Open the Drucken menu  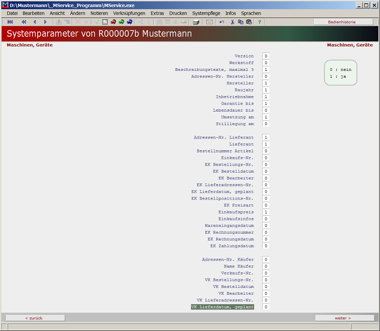178,13
